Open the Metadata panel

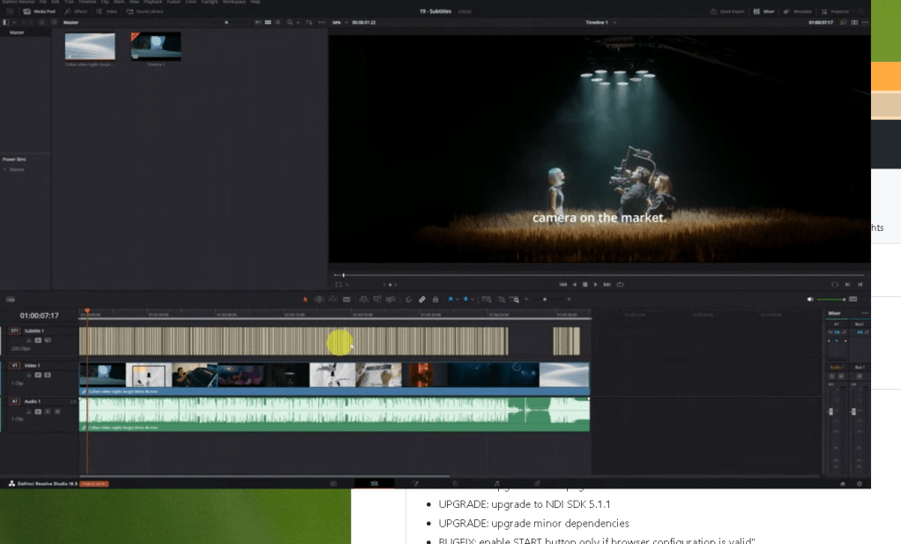point(798,11)
